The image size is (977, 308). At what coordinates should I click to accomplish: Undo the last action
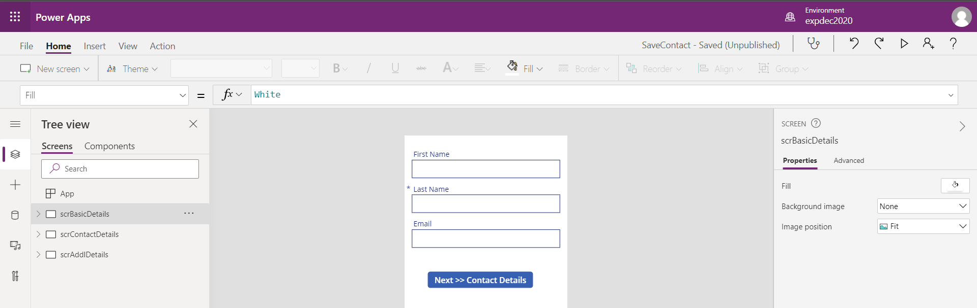pos(854,44)
